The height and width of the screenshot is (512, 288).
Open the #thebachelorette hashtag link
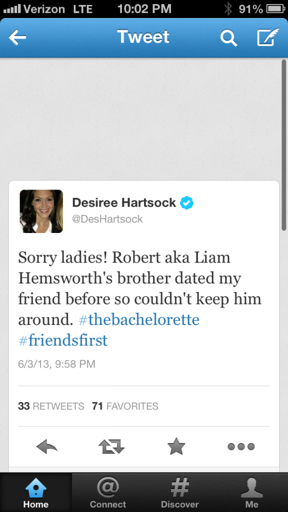(x=139, y=319)
